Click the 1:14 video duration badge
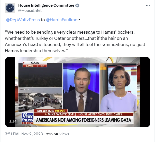This screenshot has height=142, width=156. [x=13, y=121]
